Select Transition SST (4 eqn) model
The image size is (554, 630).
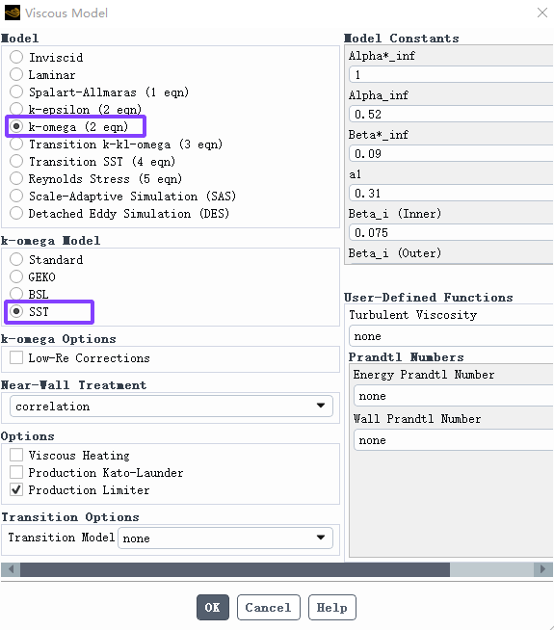click(16, 161)
